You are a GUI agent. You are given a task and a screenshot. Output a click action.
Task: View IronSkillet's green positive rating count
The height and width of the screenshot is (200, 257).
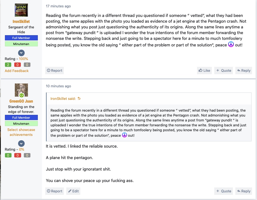pos(8,65)
